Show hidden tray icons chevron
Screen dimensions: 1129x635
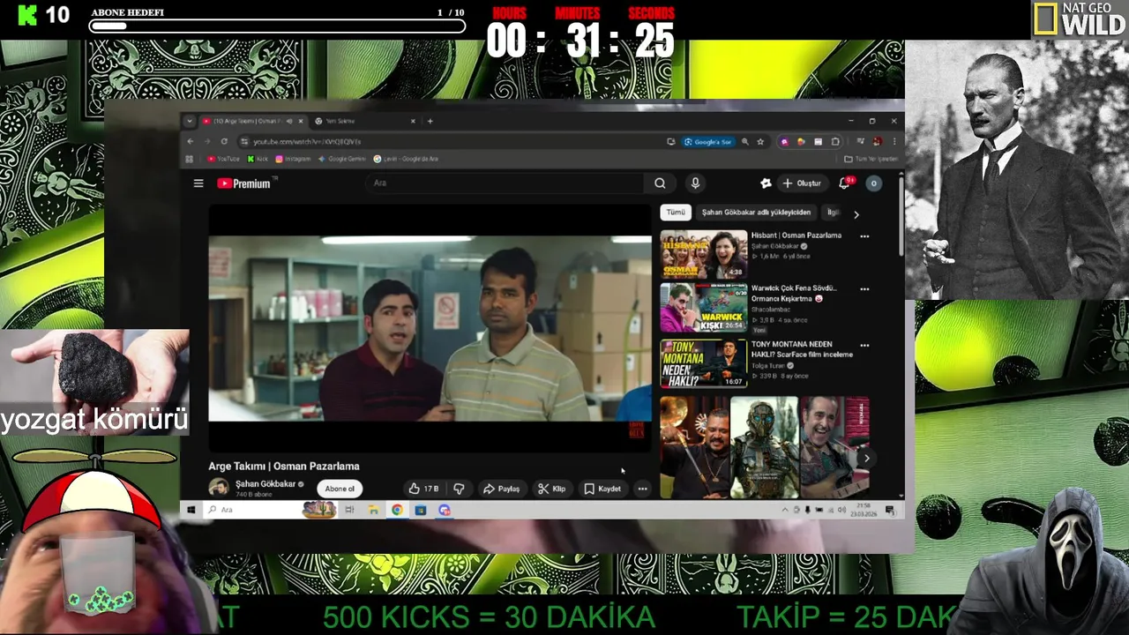tap(785, 510)
